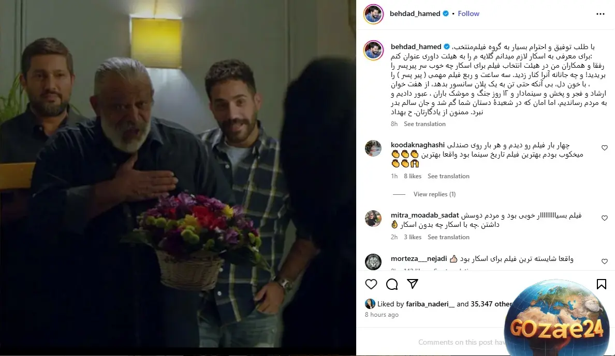Image resolution: width=615 pixels, height=356 pixels.
Task: Expand View replies (1) under koodaknaghashi
Action: coord(434,194)
